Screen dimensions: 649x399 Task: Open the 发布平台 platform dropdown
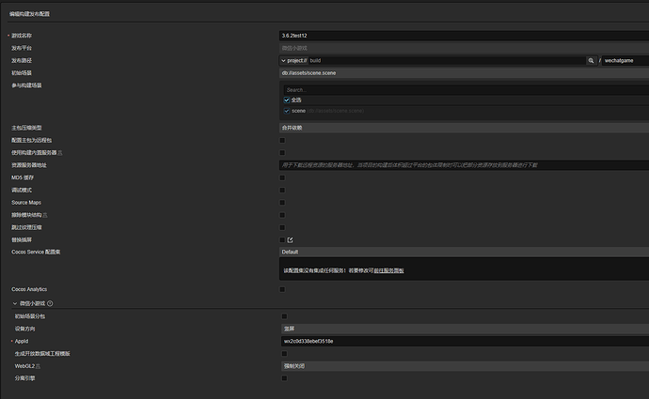(x=464, y=48)
